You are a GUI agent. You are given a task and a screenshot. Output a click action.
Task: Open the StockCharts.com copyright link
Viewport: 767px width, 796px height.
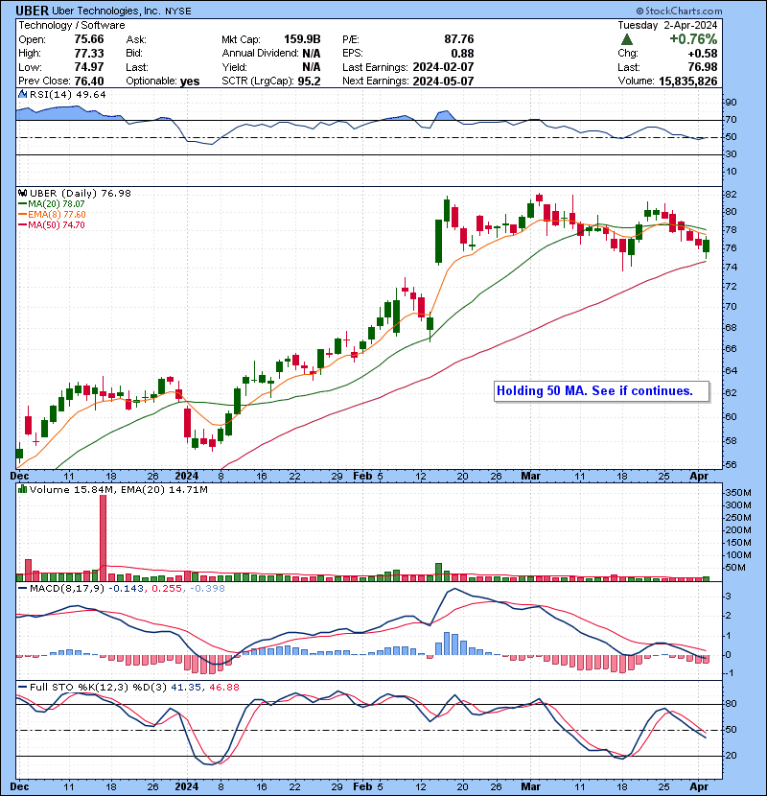pyautogui.click(x=679, y=11)
